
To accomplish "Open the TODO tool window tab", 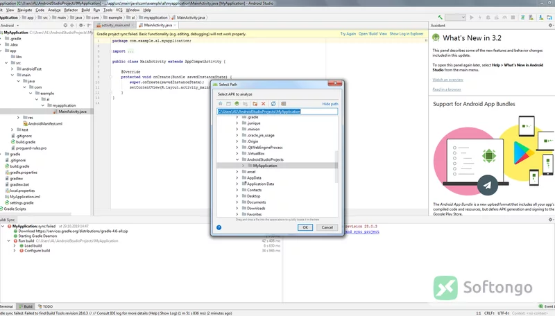I will 45,306.
